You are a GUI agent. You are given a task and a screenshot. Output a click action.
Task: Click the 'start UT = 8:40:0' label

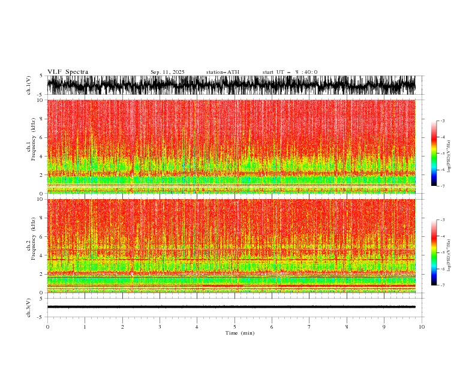tap(290, 72)
